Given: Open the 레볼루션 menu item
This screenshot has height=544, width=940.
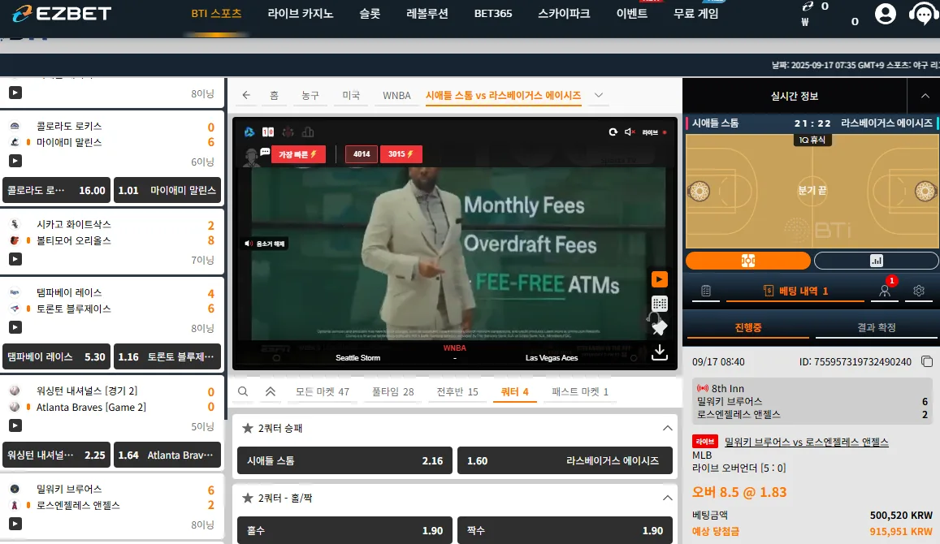Looking at the screenshot, I should pos(427,13).
